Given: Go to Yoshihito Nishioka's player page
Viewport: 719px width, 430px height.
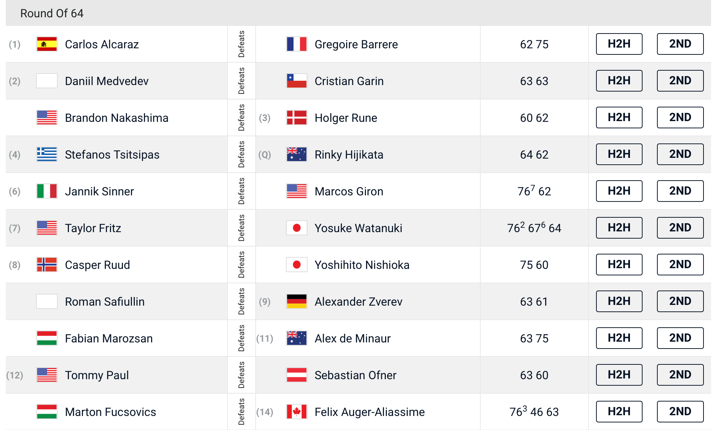Looking at the screenshot, I should [362, 265].
